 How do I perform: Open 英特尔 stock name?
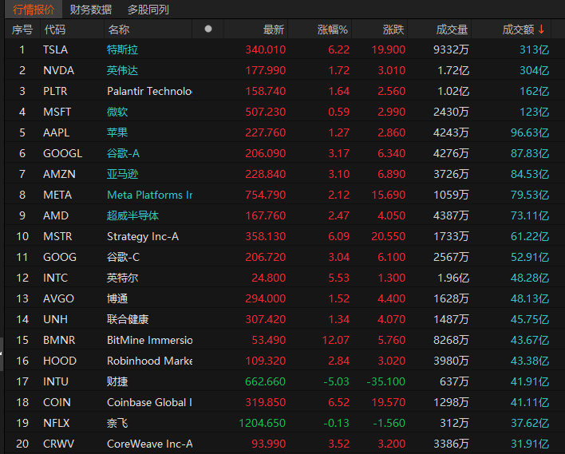pyautogui.click(x=122, y=278)
